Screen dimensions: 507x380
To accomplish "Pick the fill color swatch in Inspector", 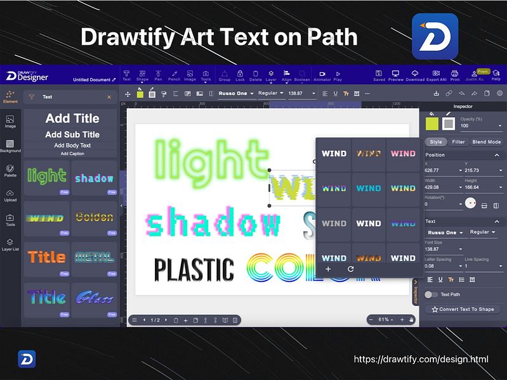I will point(431,123).
